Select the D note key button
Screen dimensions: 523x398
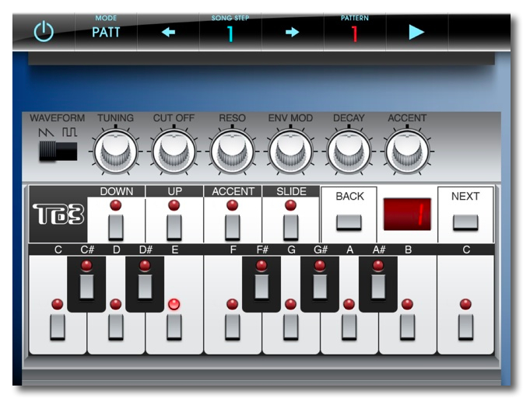(x=116, y=326)
